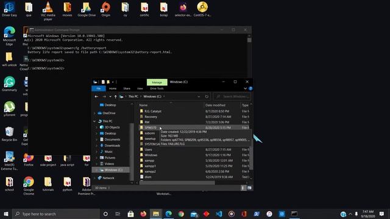This screenshot has width=390, height=219.
Task: Click the file list horizontal scrollbar
Action: (177, 182)
